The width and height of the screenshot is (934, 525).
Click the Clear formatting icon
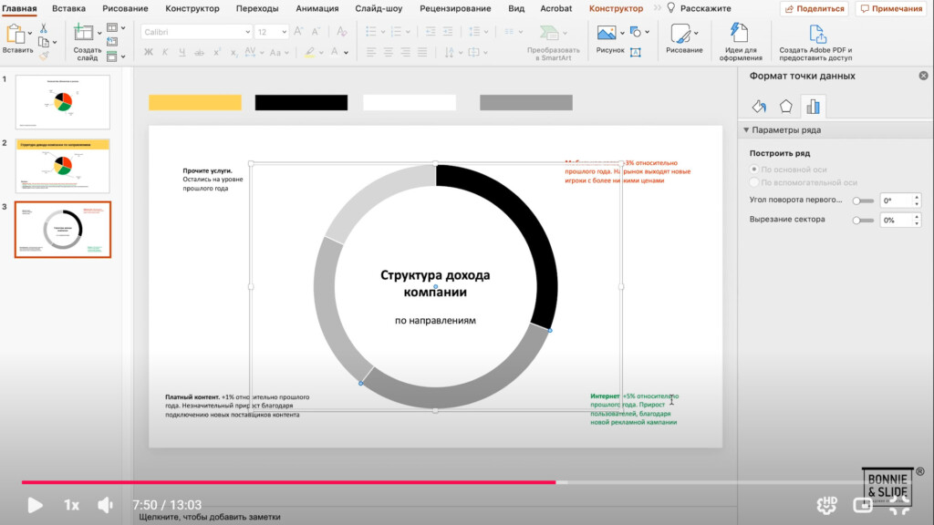click(341, 32)
